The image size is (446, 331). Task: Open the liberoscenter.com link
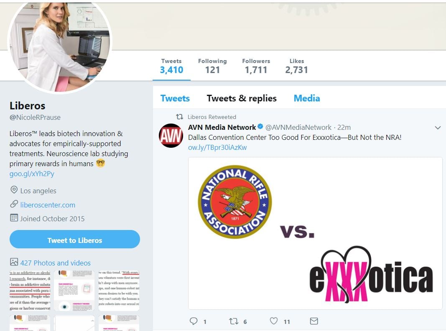pyautogui.click(x=48, y=205)
